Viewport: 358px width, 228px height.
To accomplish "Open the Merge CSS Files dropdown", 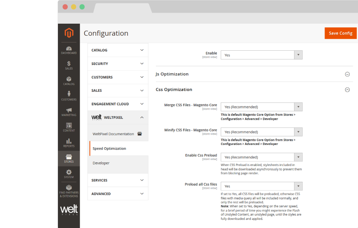I will click(261, 107).
